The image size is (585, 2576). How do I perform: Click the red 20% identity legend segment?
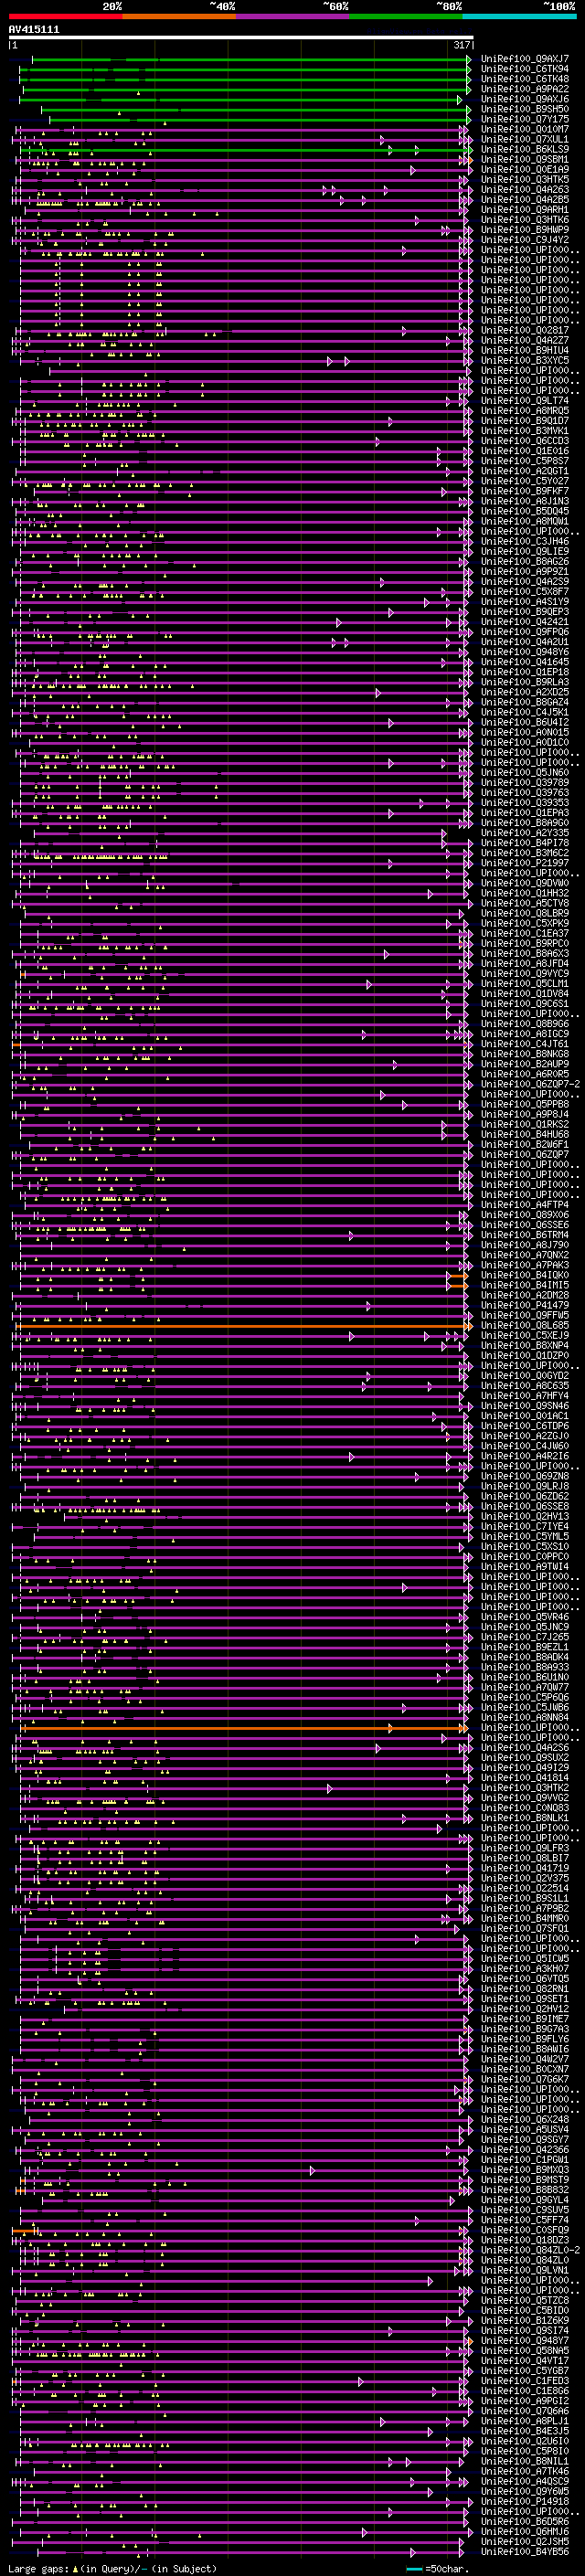(x=65, y=16)
